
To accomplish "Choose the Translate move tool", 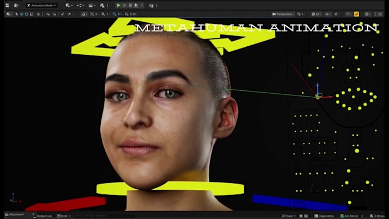I will click(x=22, y=14).
